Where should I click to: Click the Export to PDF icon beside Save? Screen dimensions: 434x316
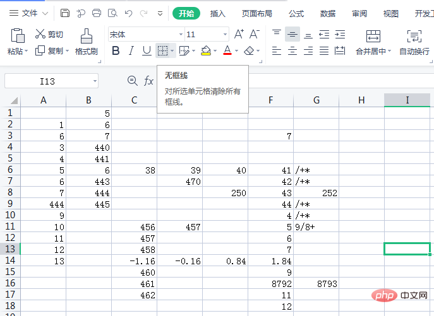81,13
